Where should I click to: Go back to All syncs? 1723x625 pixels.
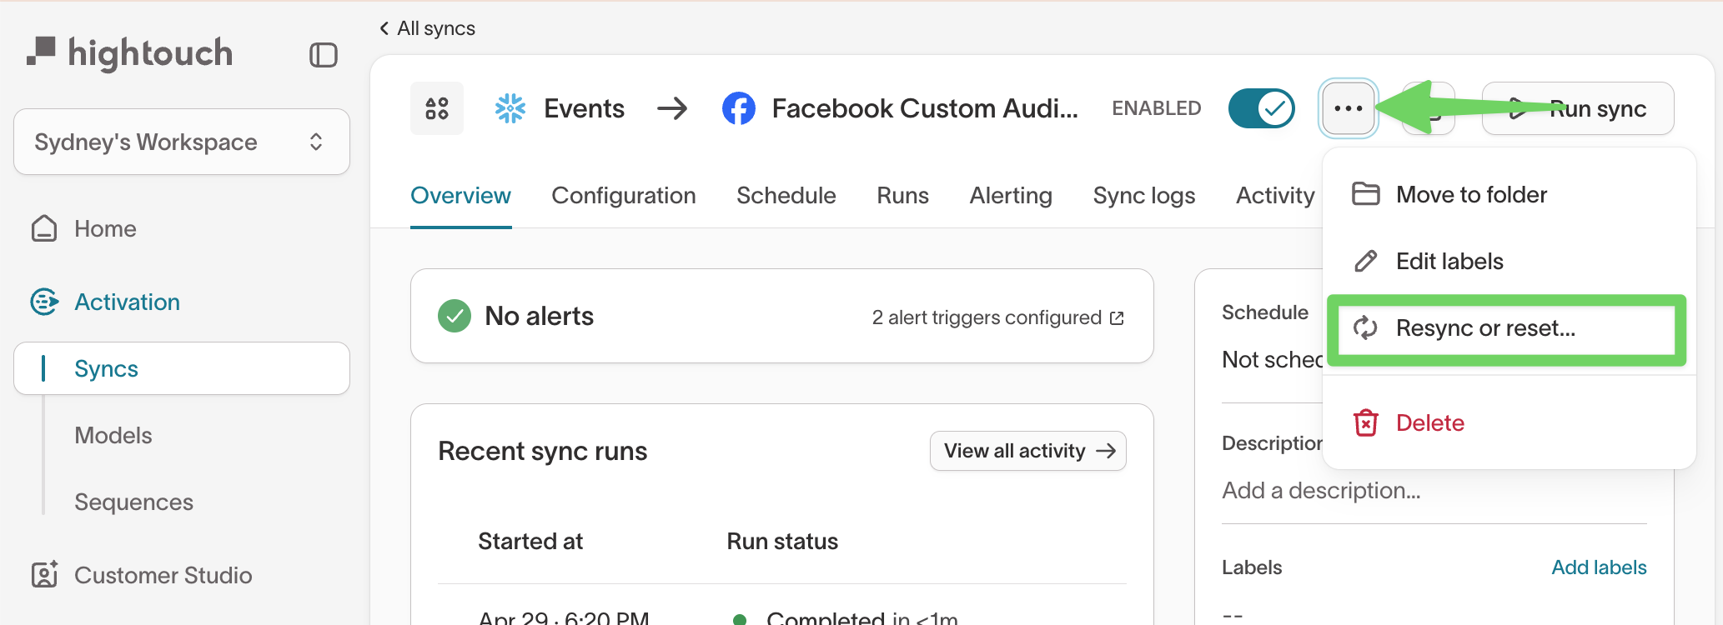tap(428, 28)
